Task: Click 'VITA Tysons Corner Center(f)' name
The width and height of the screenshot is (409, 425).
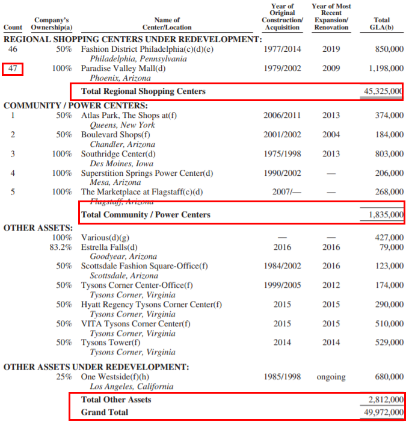Action: [136, 324]
